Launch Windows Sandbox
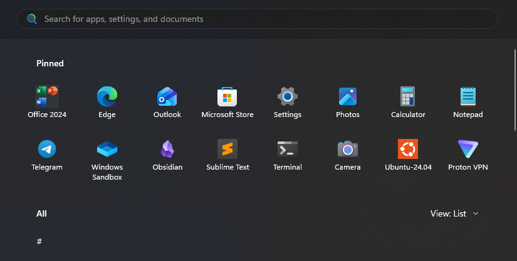Screen dimensions: 517x261 point(107,150)
